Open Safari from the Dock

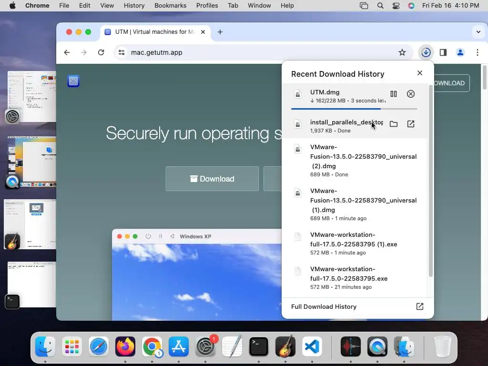pos(99,346)
